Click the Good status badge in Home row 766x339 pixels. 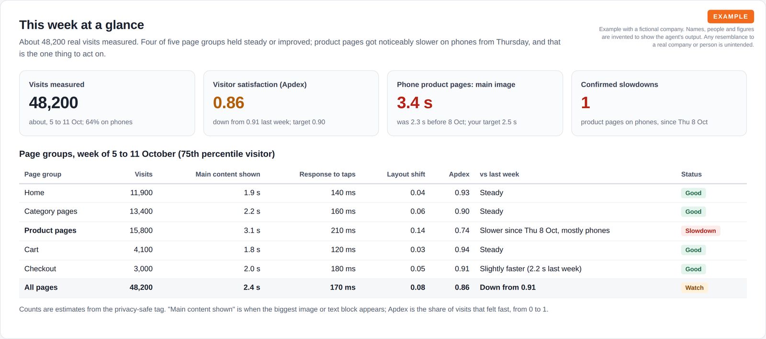click(x=693, y=193)
